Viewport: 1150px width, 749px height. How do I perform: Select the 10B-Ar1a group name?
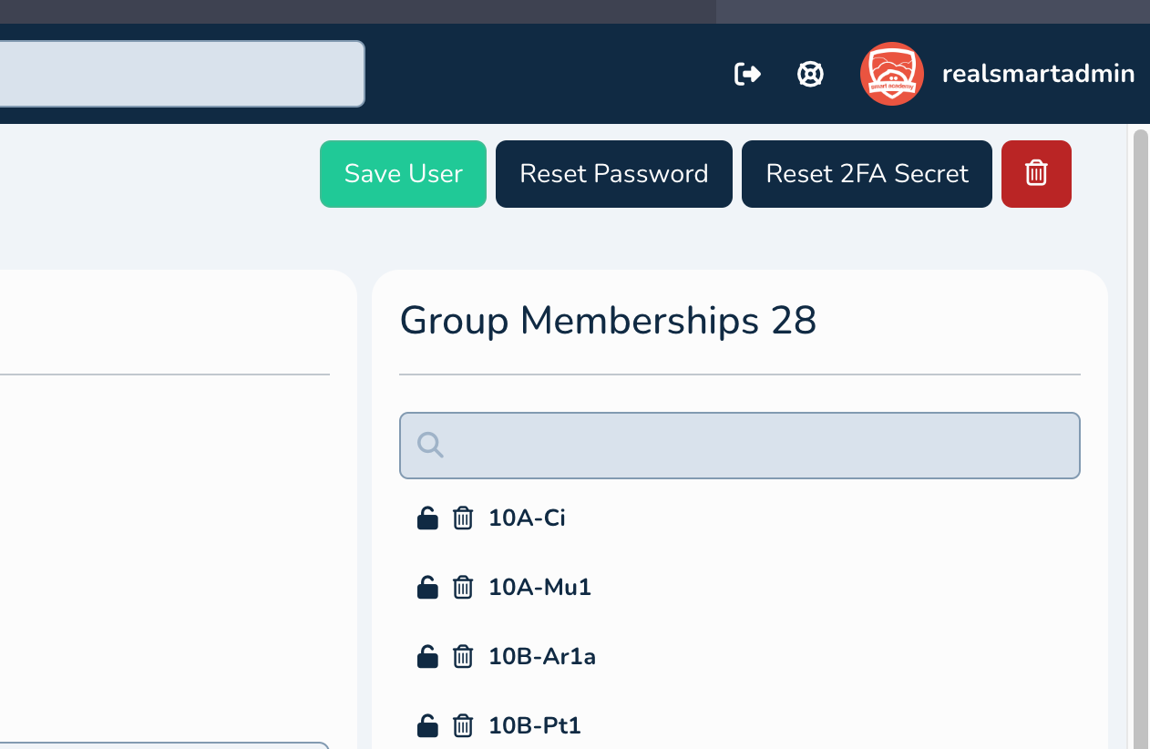(x=542, y=656)
